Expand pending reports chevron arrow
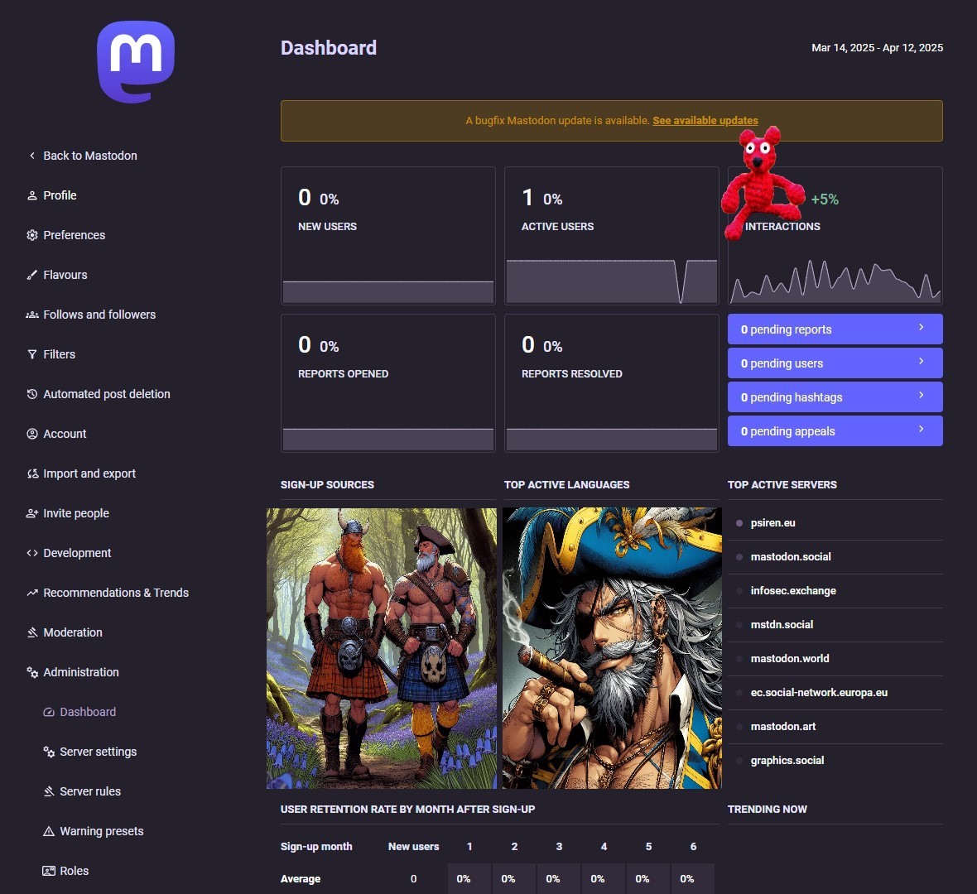Screen dimensions: 977x894 [922, 328]
